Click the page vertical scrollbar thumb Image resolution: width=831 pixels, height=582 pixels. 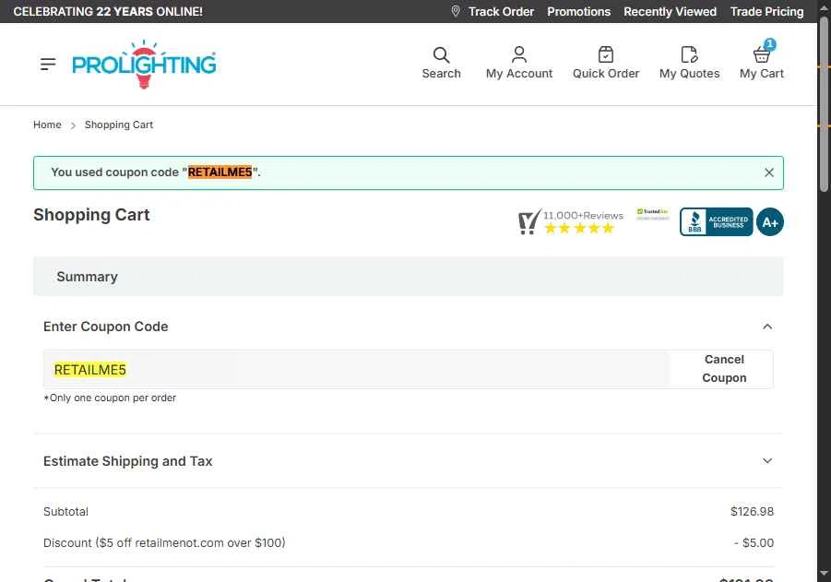[824, 103]
